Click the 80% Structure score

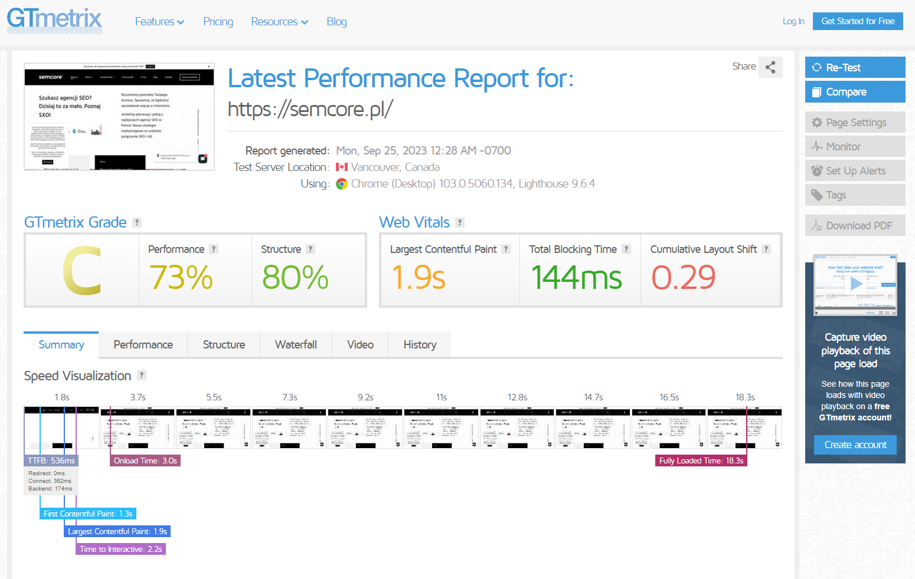[x=295, y=277]
